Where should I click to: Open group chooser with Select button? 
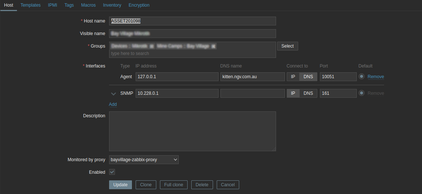pyautogui.click(x=287, y=46)
